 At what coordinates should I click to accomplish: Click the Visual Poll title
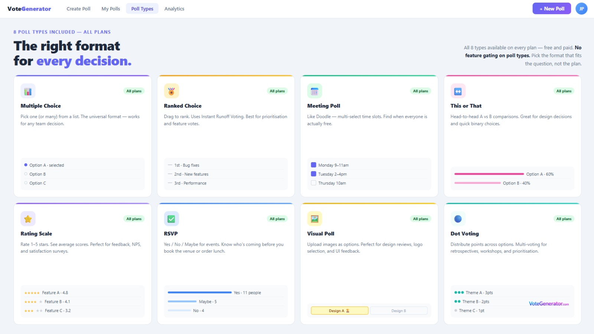(321, 233)
